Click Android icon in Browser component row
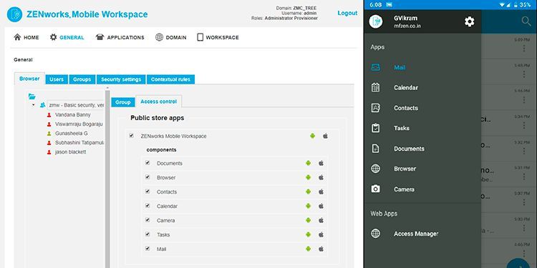 point(308,177)
